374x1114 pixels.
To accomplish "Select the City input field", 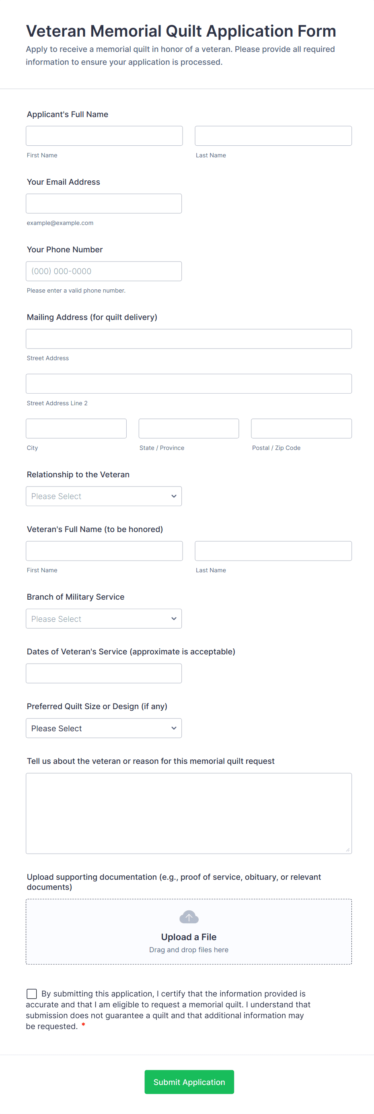I will pos(76,428).
